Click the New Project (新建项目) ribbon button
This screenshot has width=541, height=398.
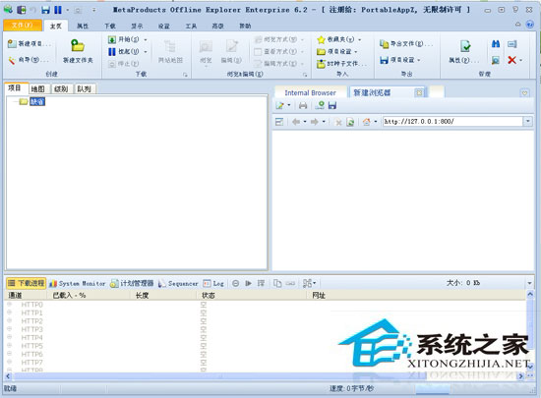tap(30, 43)
